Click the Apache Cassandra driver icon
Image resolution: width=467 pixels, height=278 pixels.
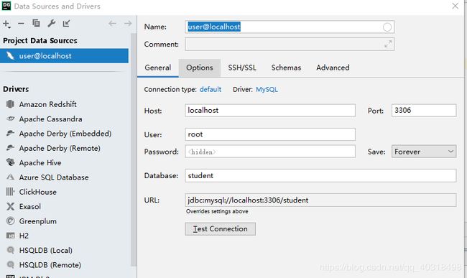tap(10, 119)
